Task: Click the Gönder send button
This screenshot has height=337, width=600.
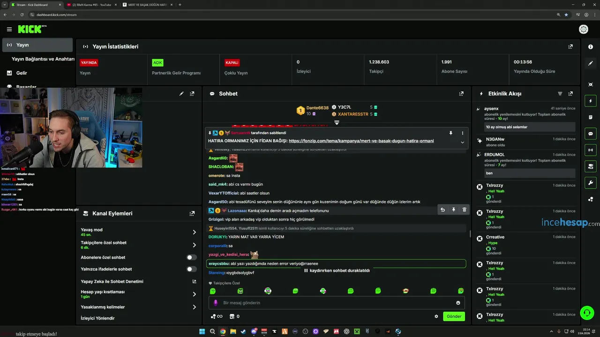Action: [454, 316]
